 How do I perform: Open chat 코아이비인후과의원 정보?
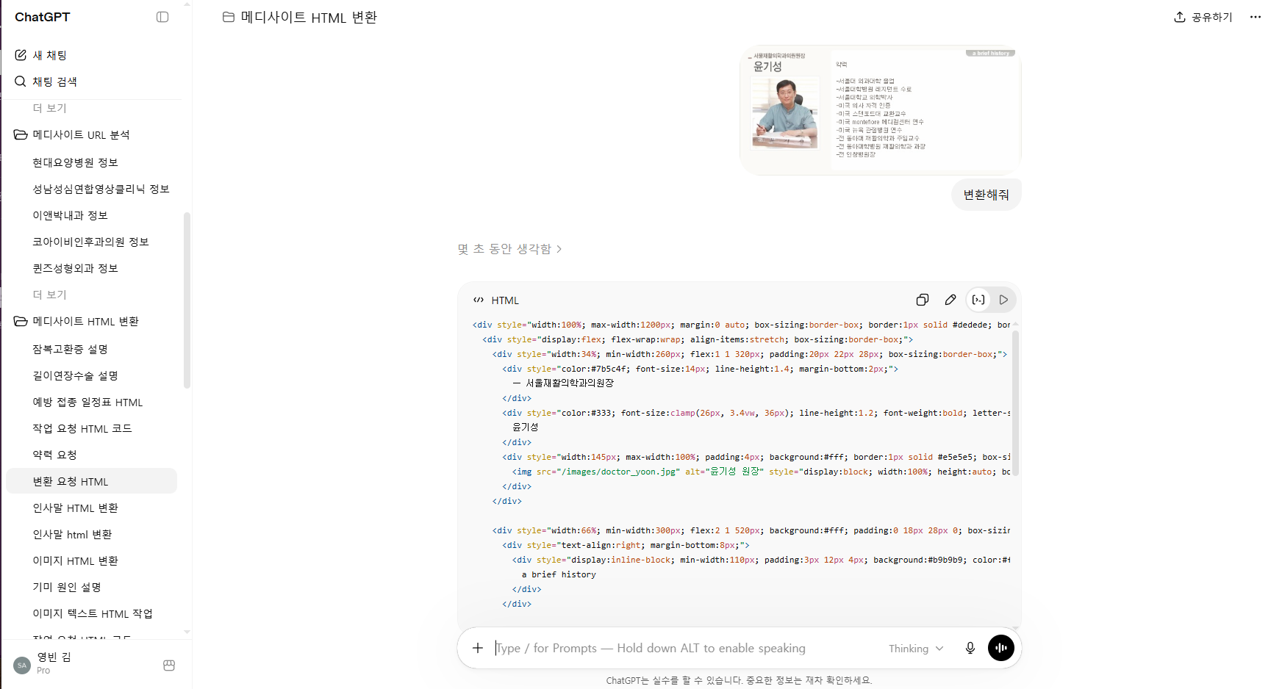(91, 242)
